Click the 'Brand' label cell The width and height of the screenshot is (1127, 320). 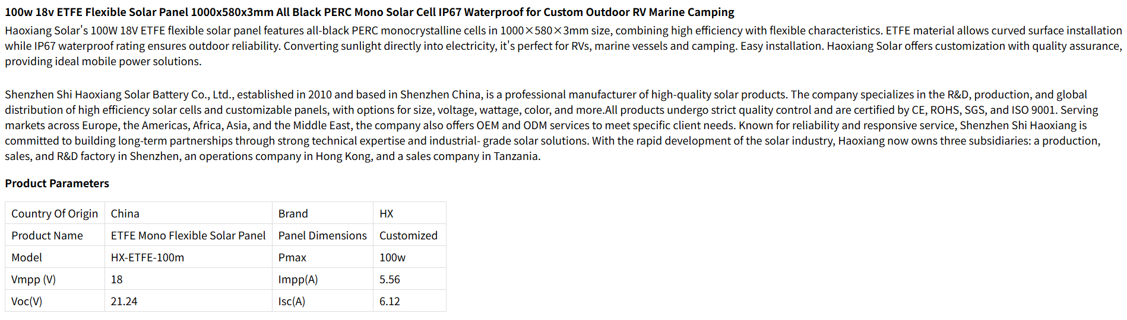293,213
